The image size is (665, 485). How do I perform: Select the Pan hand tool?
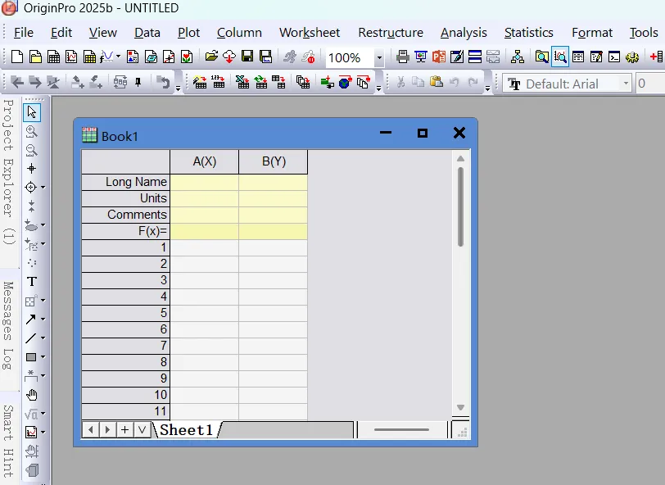coord(32,395)
